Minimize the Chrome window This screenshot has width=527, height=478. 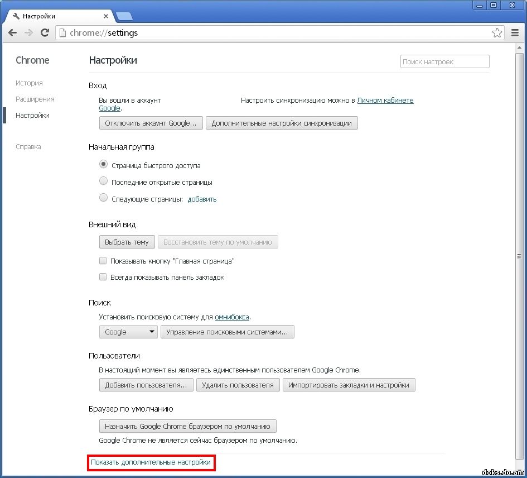click(480, 5)
